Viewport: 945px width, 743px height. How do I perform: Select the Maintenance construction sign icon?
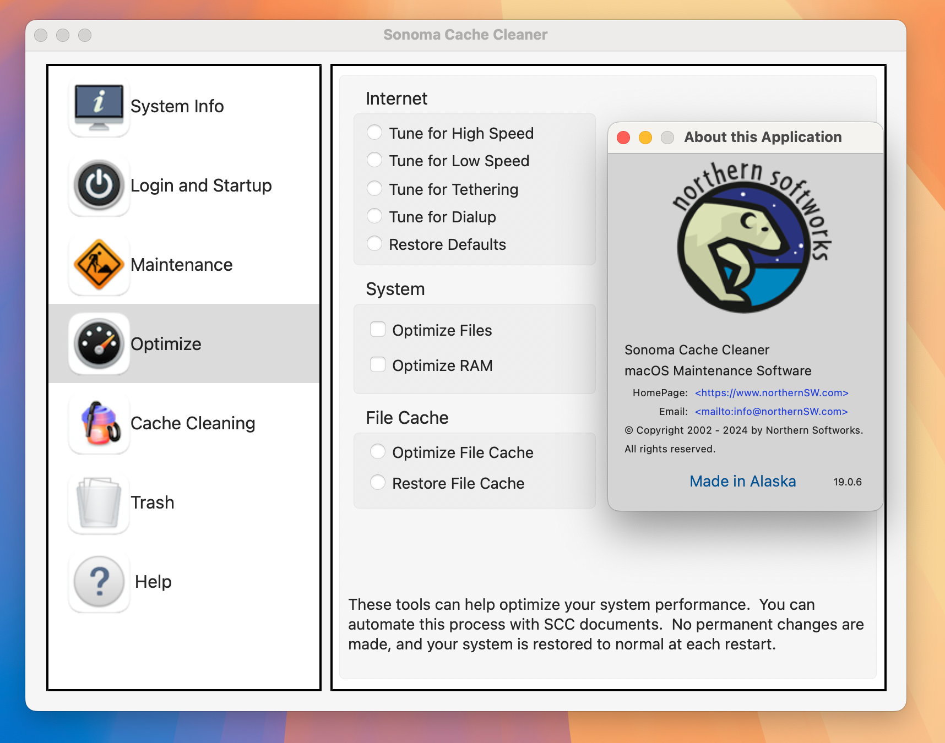pyautogui.click(x=99, y=265)
